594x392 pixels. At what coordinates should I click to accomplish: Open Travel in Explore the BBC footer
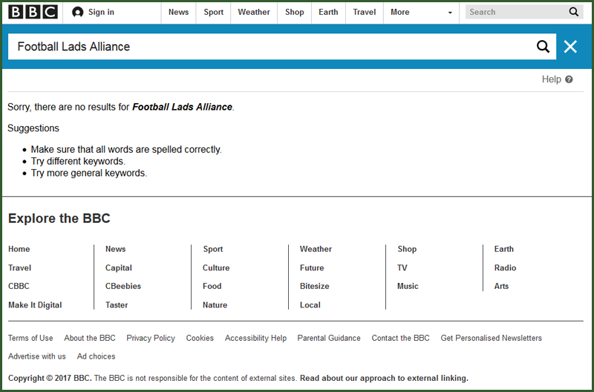pyautogui.click(x=20, y=268)
